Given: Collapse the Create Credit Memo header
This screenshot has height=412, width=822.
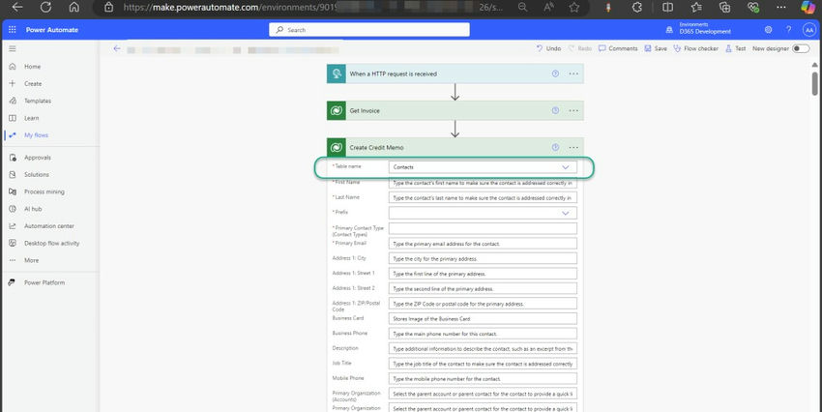Looking at the screenshot, I should coord(455,147).
